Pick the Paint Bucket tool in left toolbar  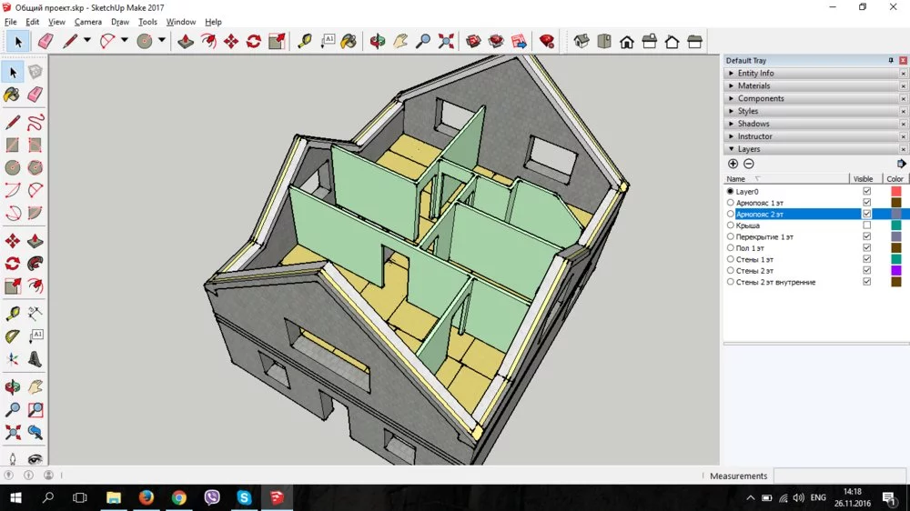point(12,95)
